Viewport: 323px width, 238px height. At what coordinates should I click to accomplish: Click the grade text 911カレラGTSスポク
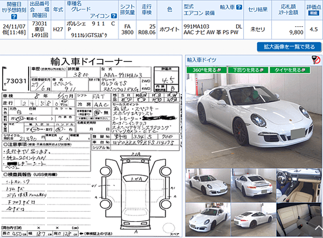pyautogui.click(x=89, y=35)
